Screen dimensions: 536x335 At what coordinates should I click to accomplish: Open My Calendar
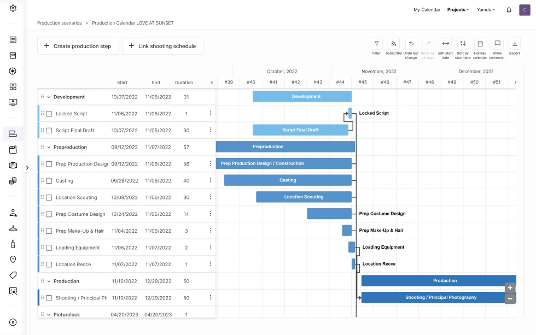(427, 9)
